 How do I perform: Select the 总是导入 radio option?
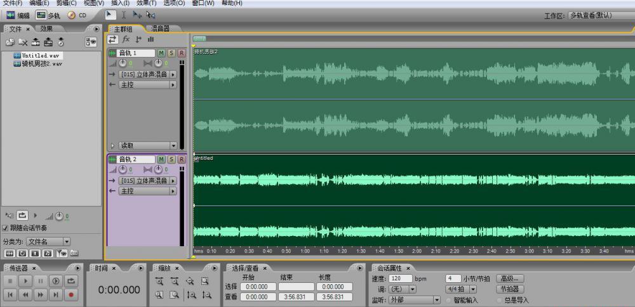(500, 301)
